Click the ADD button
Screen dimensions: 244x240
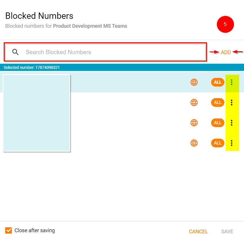(x=226, y=52)
